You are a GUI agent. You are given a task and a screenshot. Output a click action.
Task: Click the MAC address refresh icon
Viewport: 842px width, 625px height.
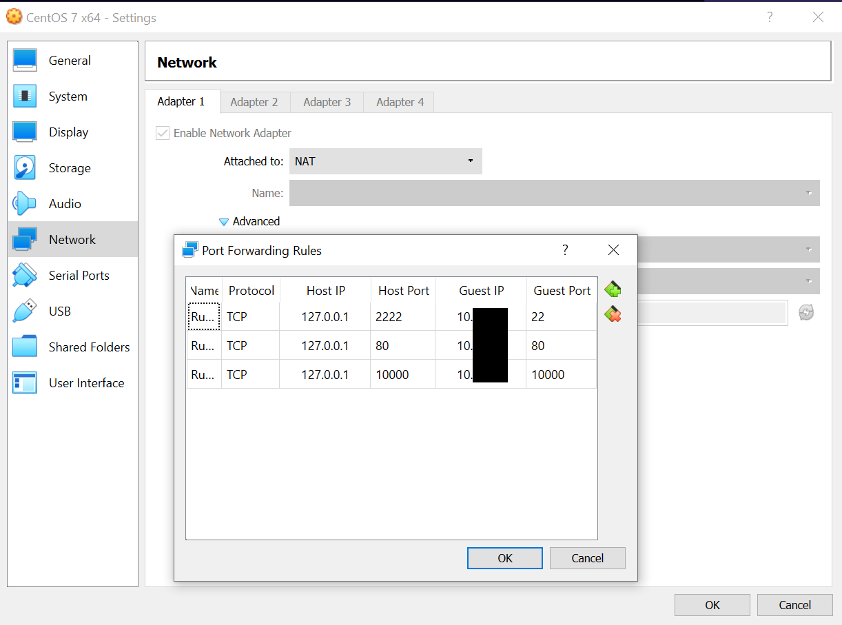(x=806, y=313)
